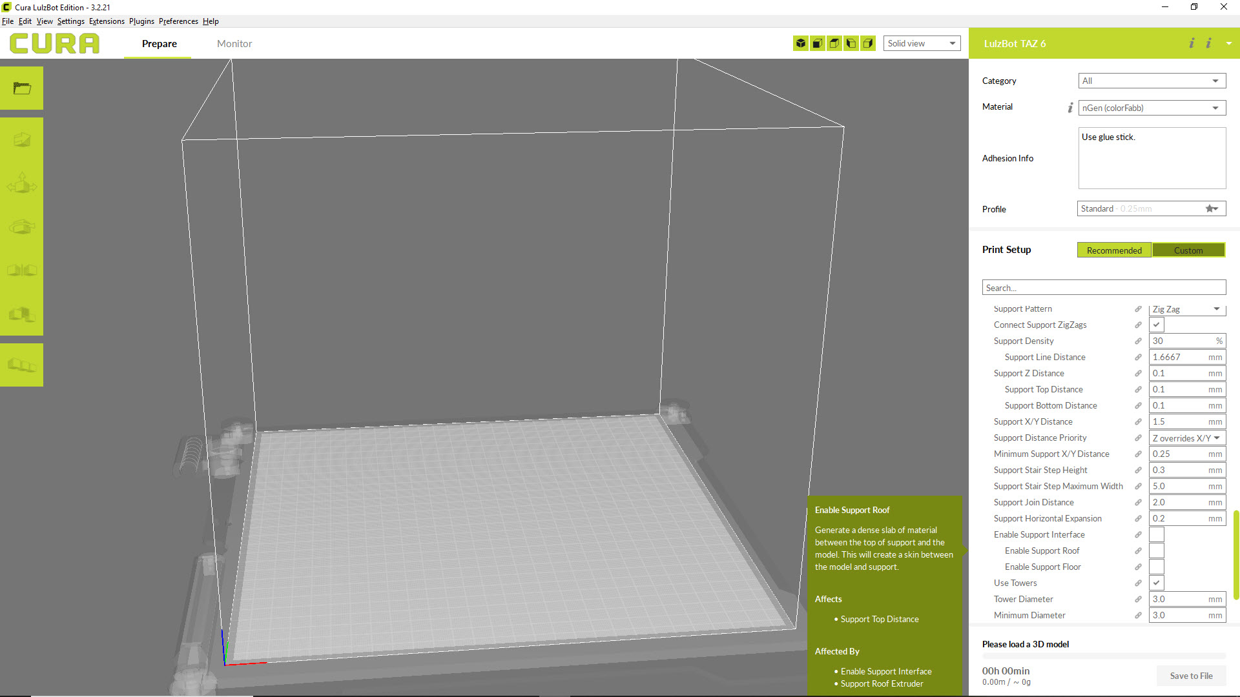Switch to Recommended print setup
Image resolution: width=1240 pixels, height=697 pixels.
coord(1114,250)
